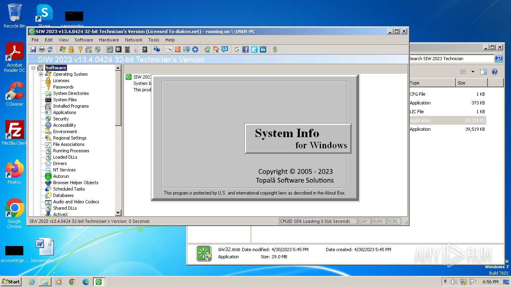The width and height of the screenshot is (511, 287).
Task: Collapse the Software tree root node
Action: 34,68
